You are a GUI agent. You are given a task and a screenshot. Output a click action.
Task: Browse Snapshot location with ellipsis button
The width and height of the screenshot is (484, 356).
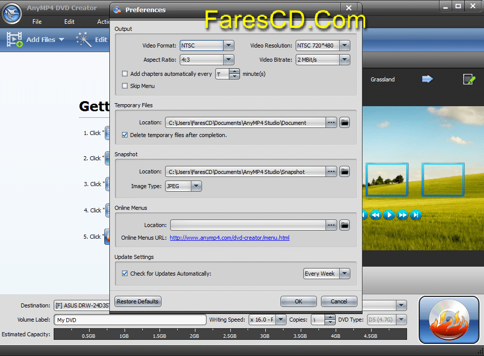(x=331, y=172)
